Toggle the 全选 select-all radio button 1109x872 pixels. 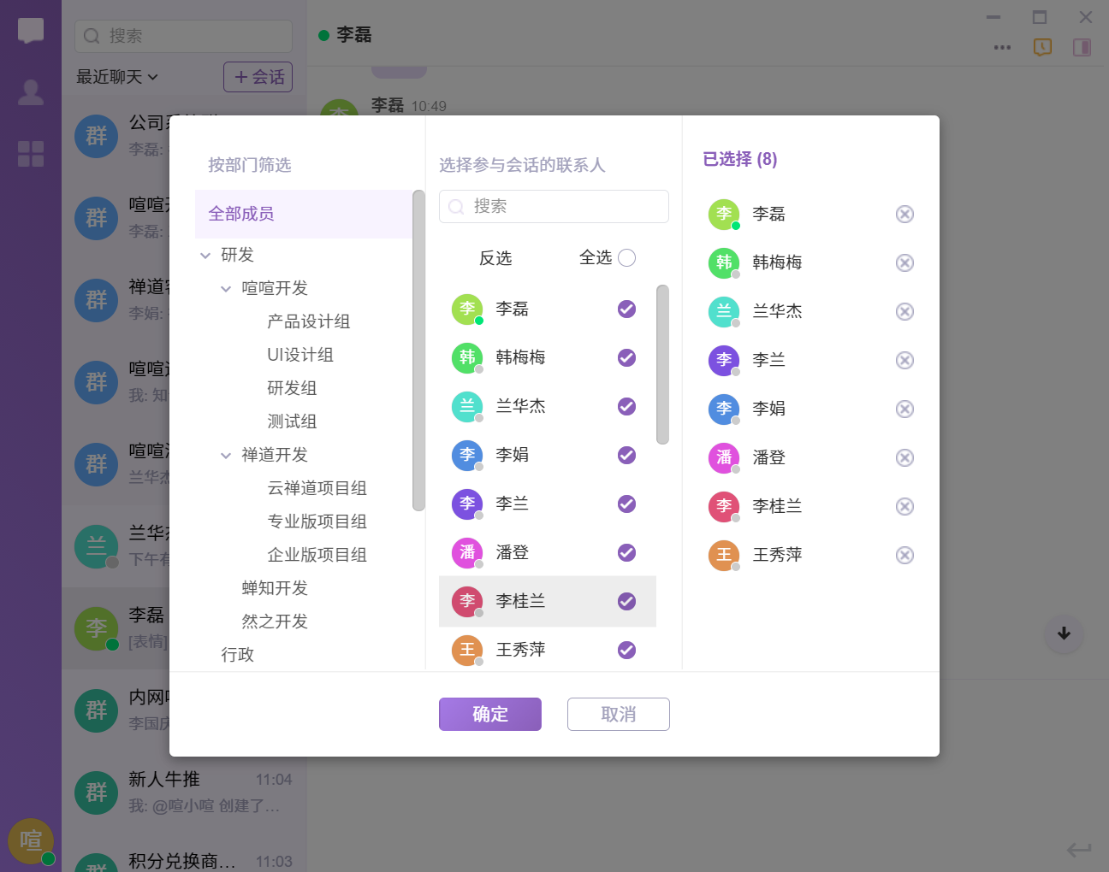(626, 257)
